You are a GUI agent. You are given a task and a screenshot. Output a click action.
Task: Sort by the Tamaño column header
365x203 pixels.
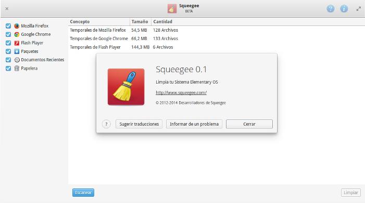coord(141,22)
